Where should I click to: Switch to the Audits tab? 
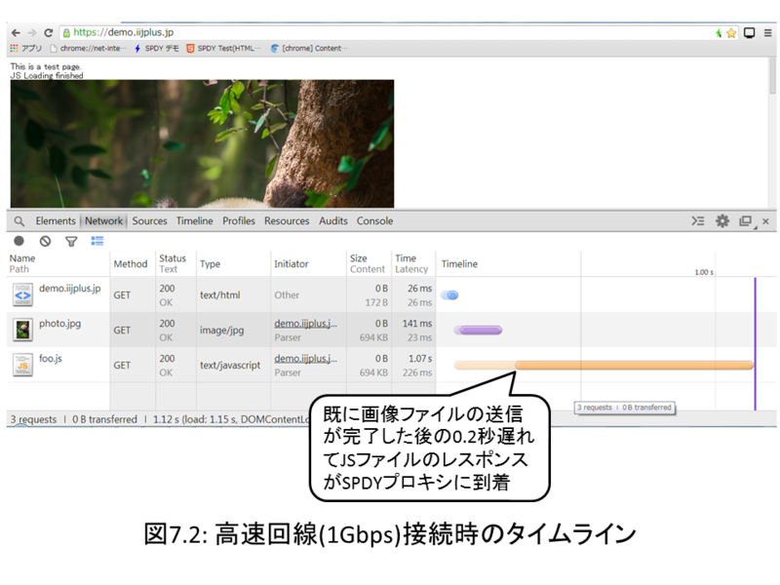click(x=333, y=221)
